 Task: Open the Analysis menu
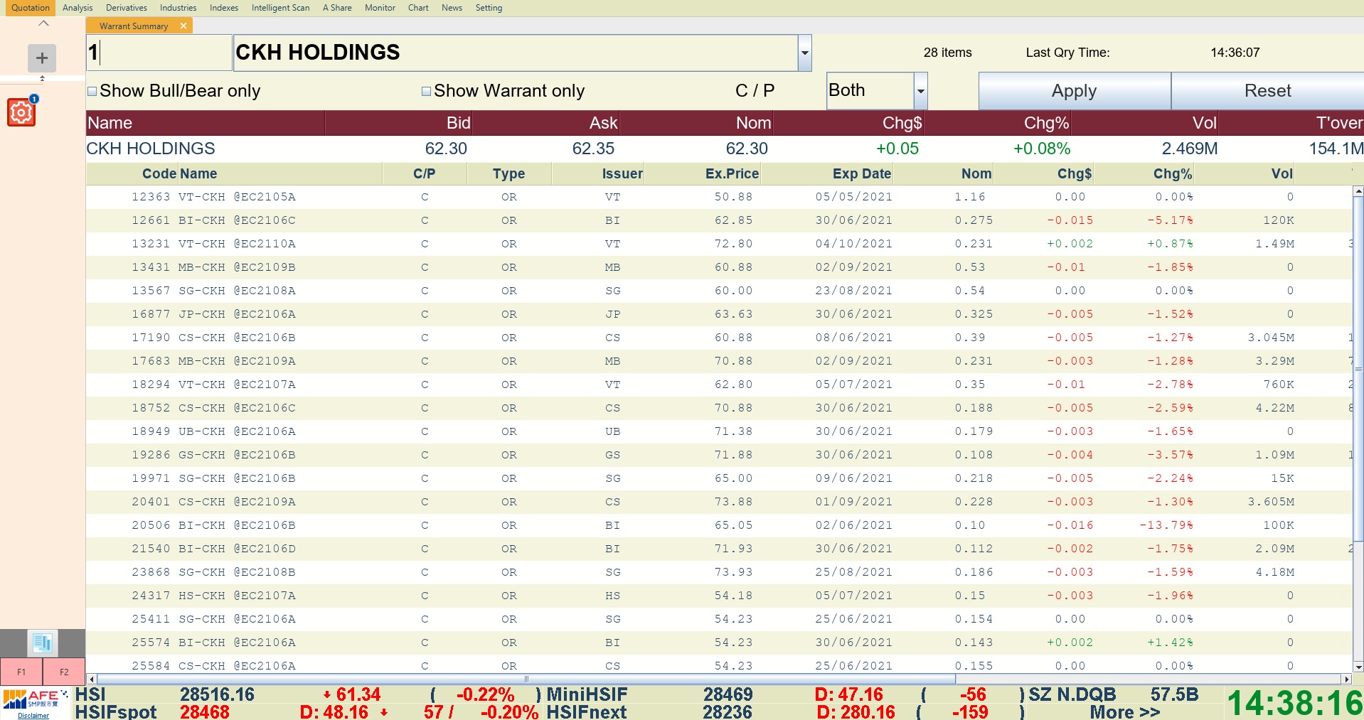(x=78, y=8)
